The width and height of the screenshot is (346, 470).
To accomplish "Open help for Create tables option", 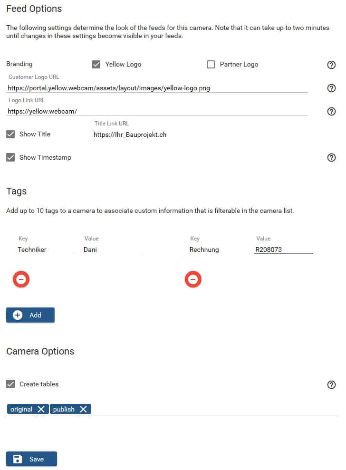I will (332, 384).
